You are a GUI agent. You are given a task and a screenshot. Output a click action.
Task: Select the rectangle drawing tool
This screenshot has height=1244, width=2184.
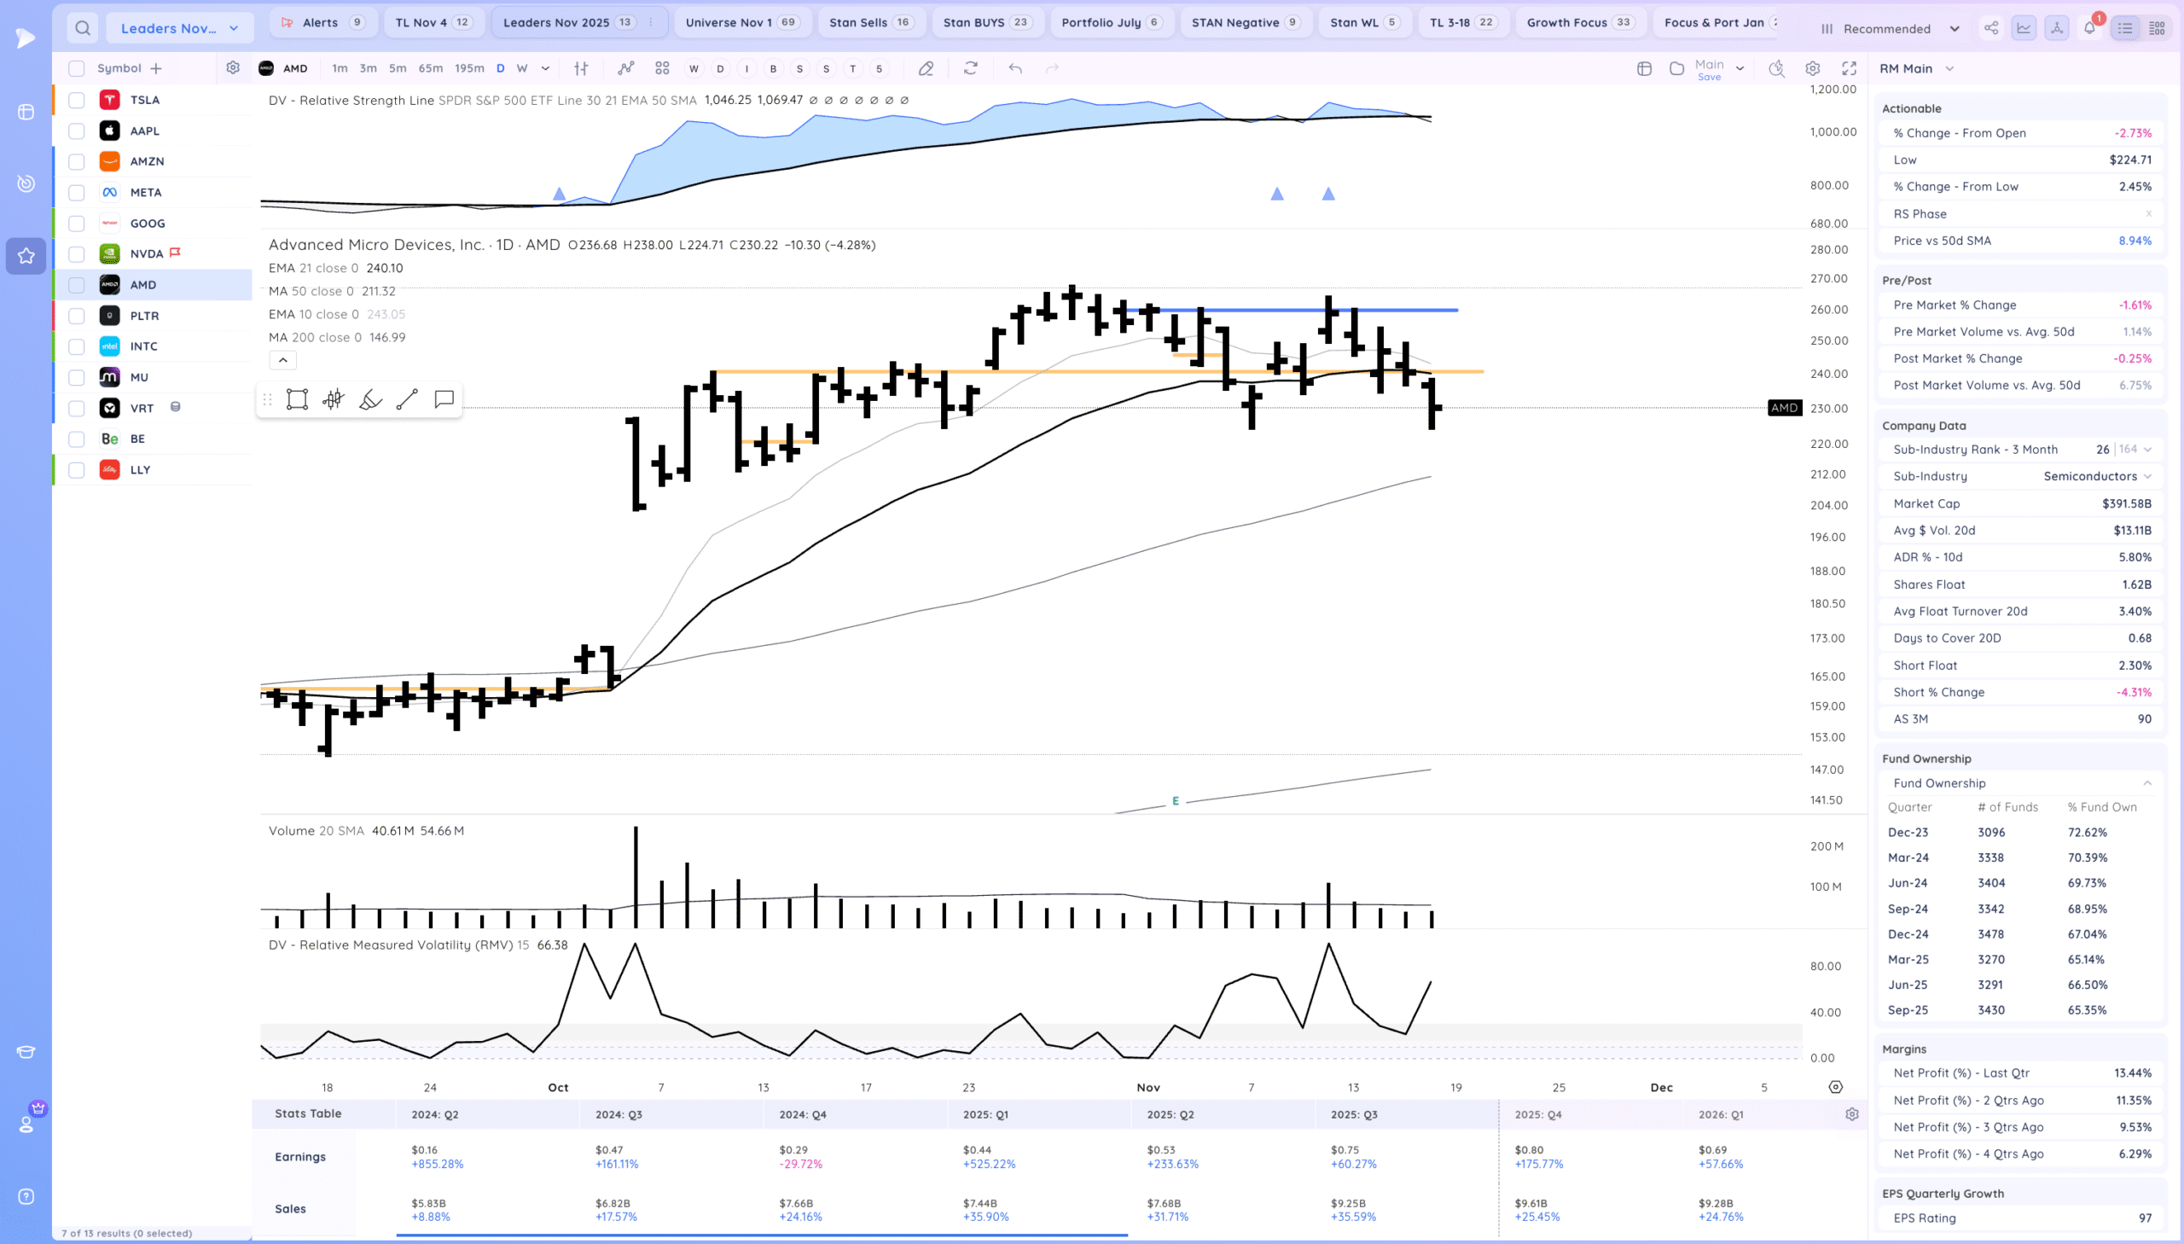296,399
